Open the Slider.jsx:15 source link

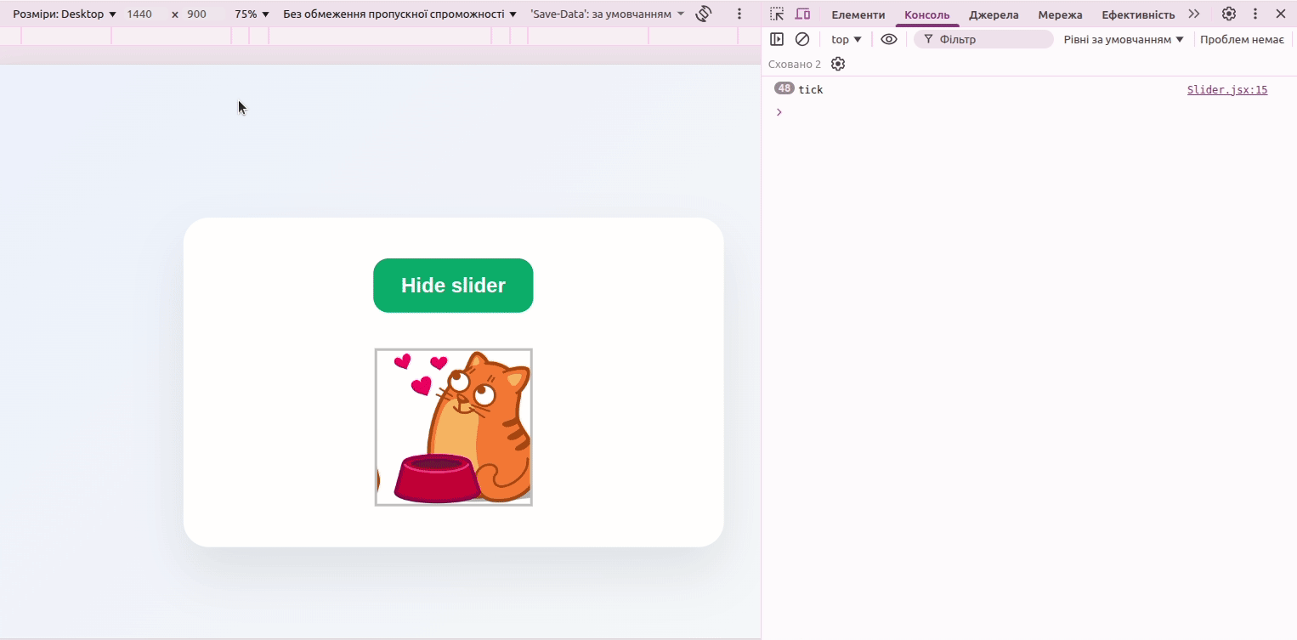pos(1227,90)
